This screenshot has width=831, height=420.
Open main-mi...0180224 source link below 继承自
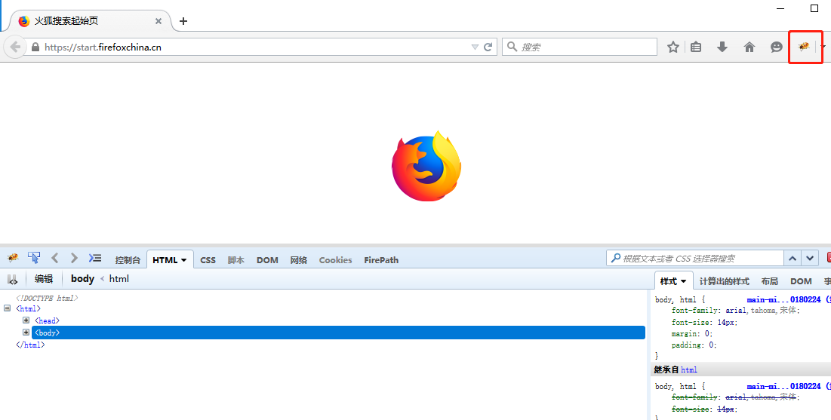tap(784, 386)
